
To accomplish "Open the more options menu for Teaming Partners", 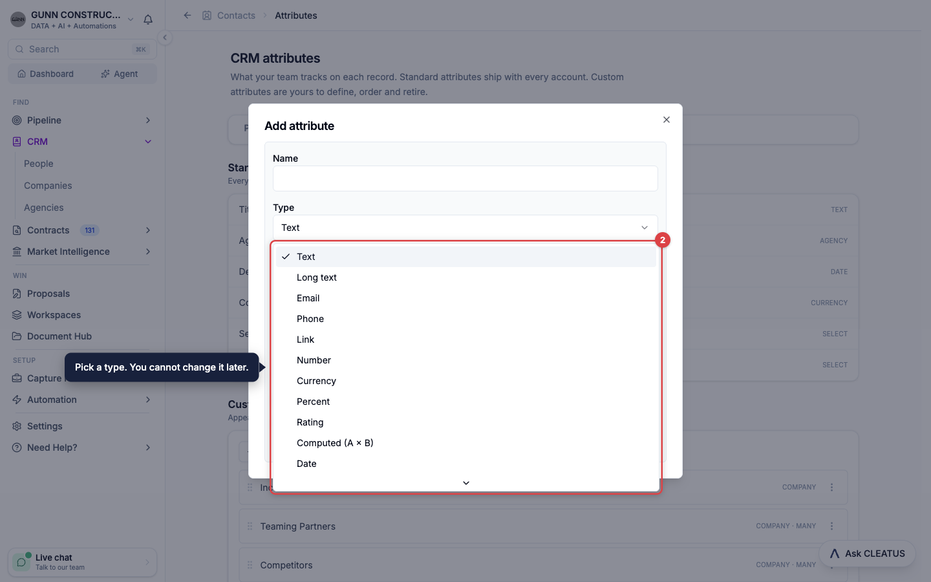I will [x=832, y=526].
